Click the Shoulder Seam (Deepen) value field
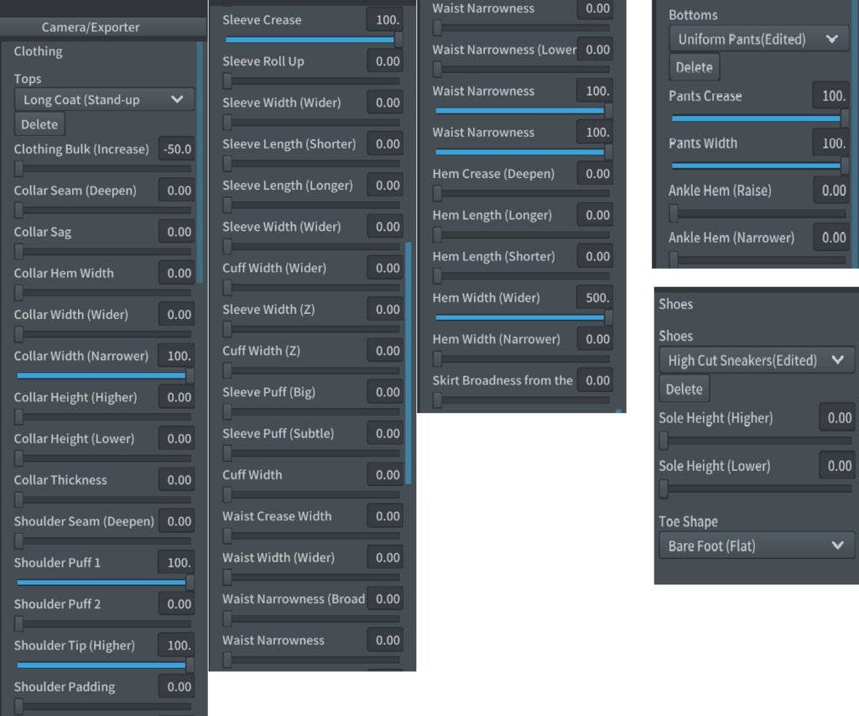 (x=176, y=521)
